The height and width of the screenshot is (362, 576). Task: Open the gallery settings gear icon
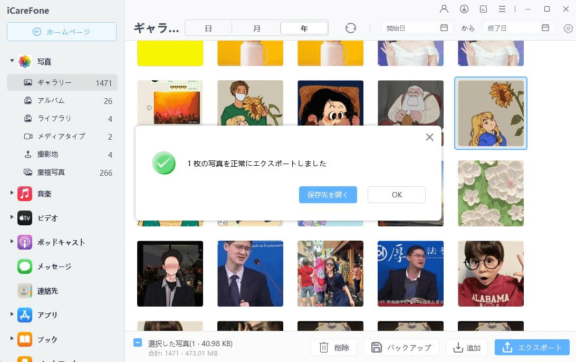pyautogui.click(x=568, y=28)
